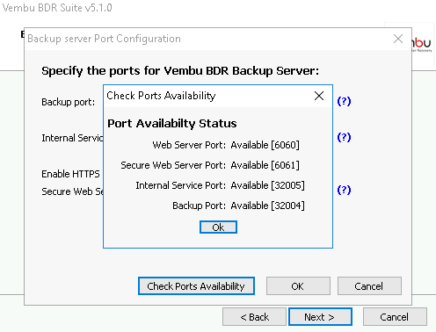Open help for Internal Service port
This screenshot has height=332, width=436.
point(344,137)
